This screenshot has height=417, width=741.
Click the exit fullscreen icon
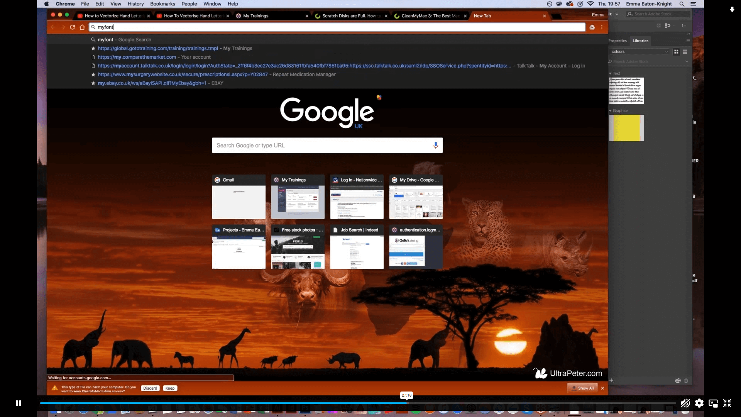point(727,403)
